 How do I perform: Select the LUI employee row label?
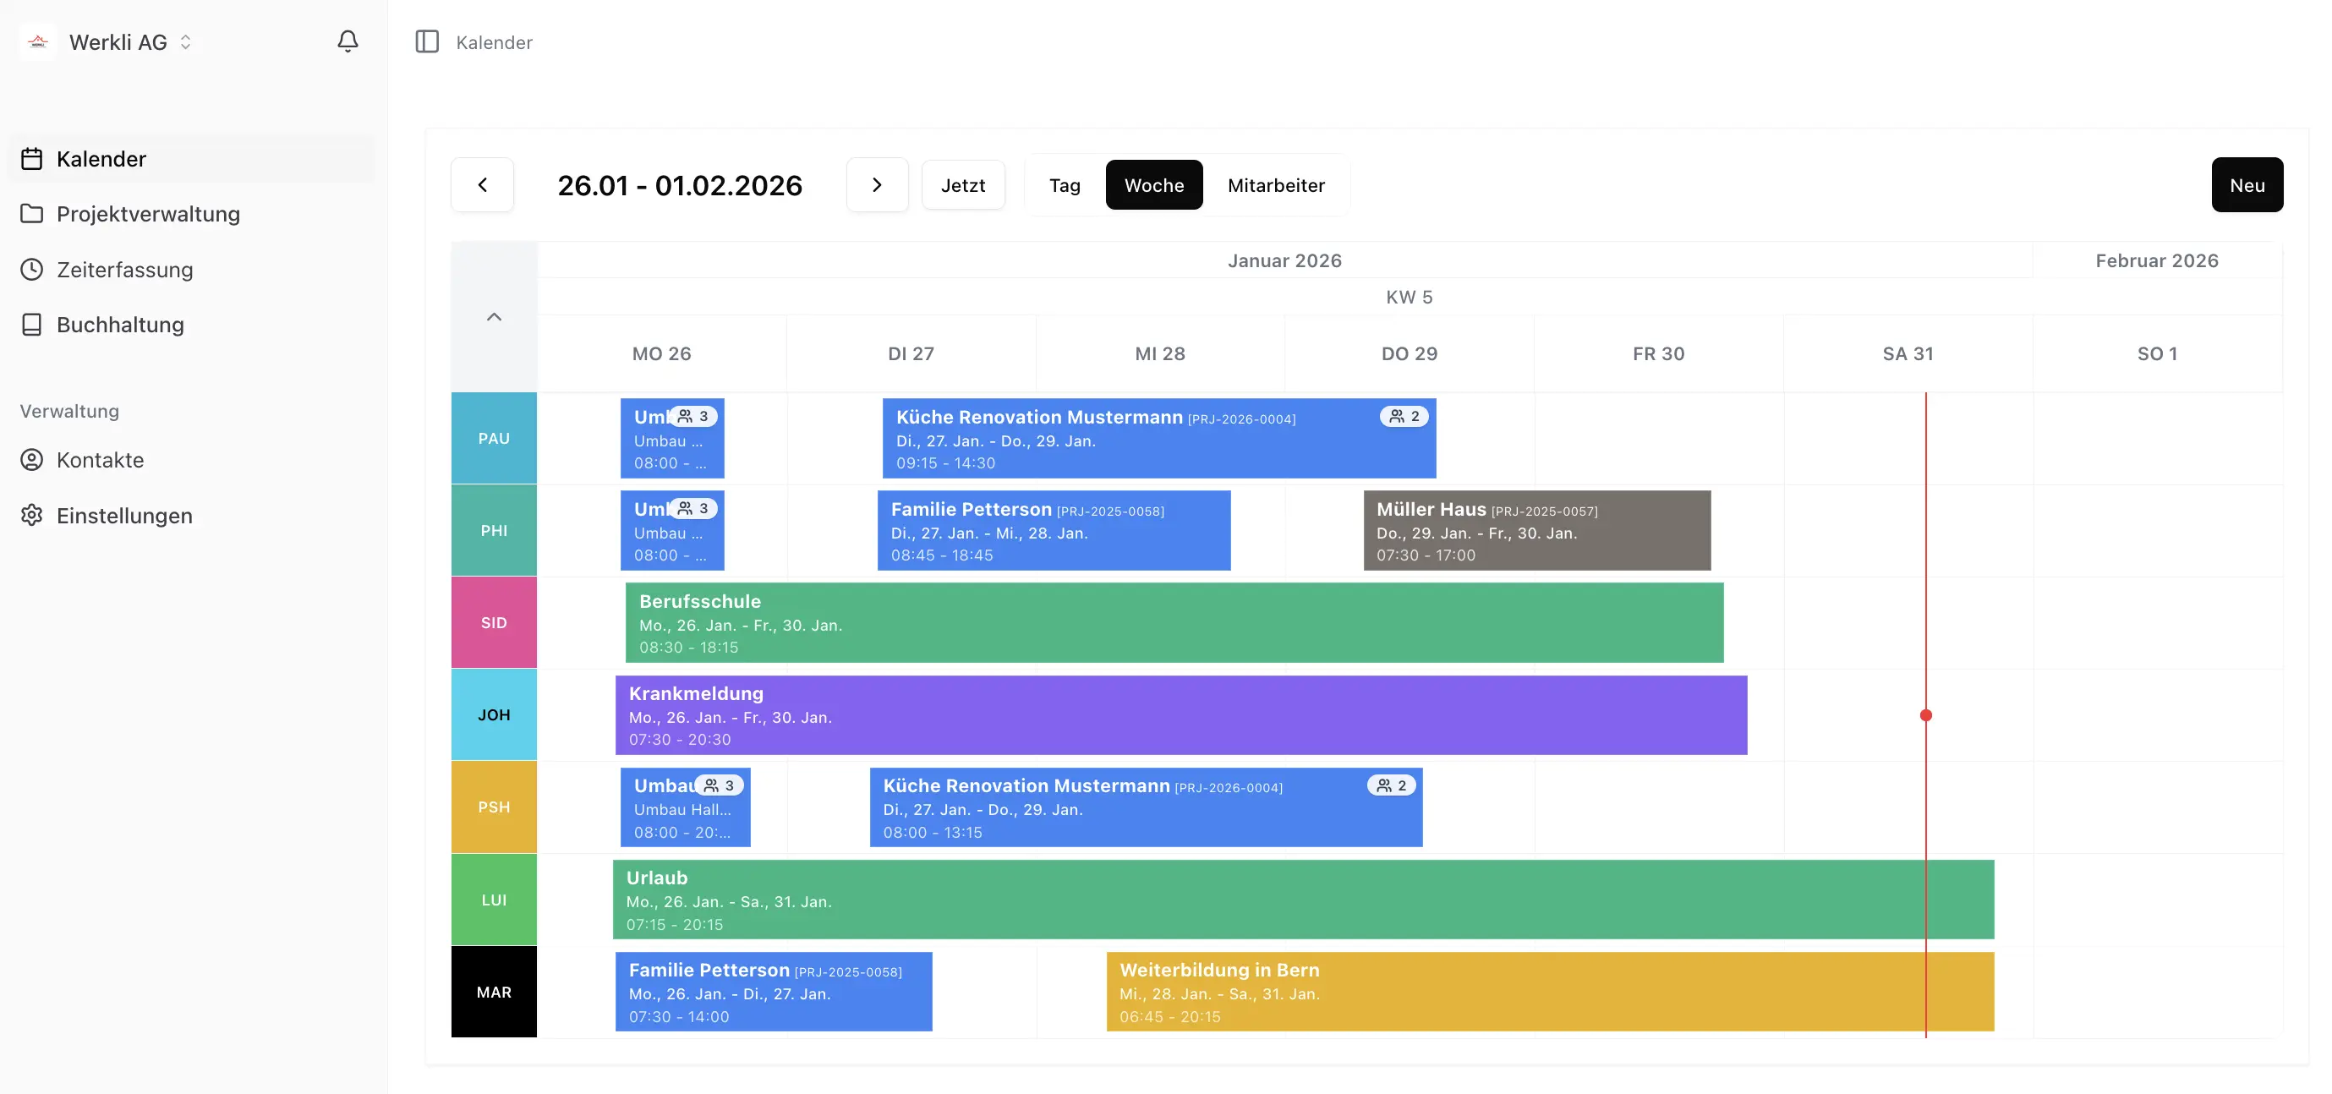(495, 900)
